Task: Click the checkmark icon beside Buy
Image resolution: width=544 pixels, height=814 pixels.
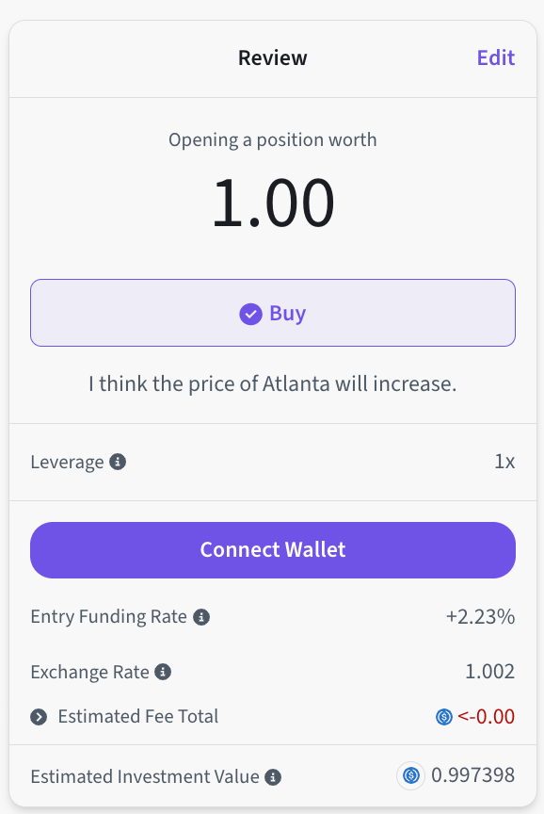Action: (x=250, y=314)
